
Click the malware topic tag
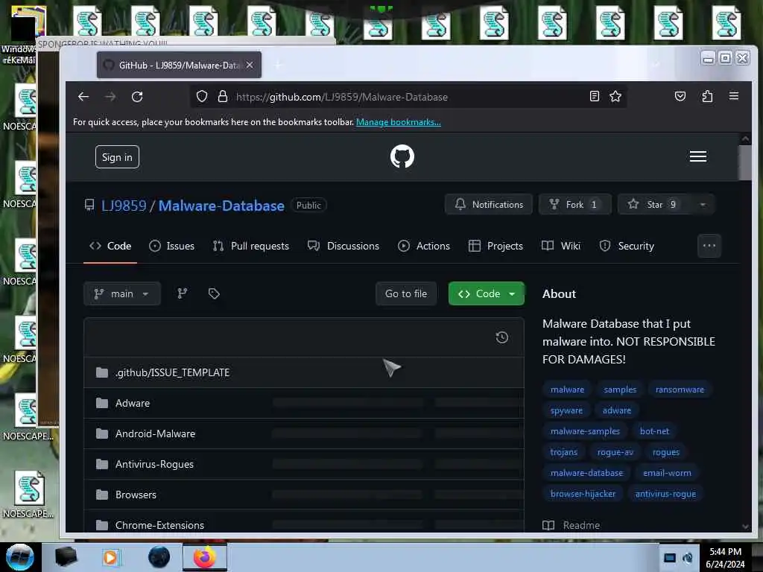point(567,390)
